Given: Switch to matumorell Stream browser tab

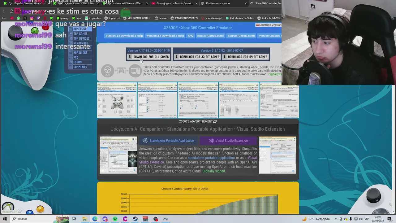Looking at the screenshot, I should [x=125, y=3].
